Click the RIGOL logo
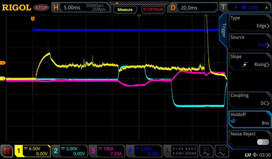The image size is (272, 159). pos(16,8)
